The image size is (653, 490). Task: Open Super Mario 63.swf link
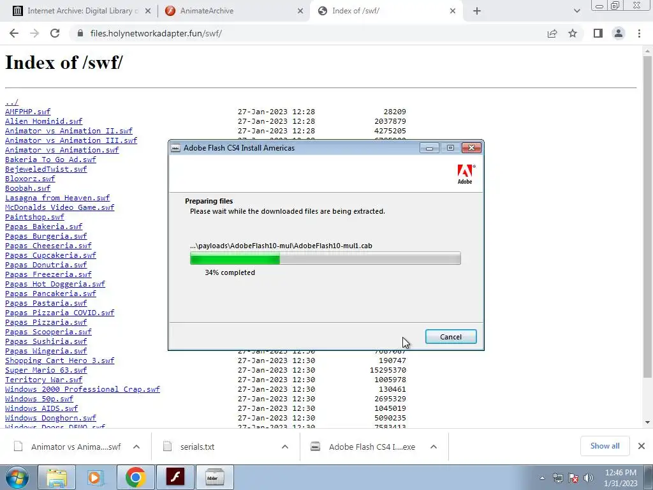click(x=46, y=371)
